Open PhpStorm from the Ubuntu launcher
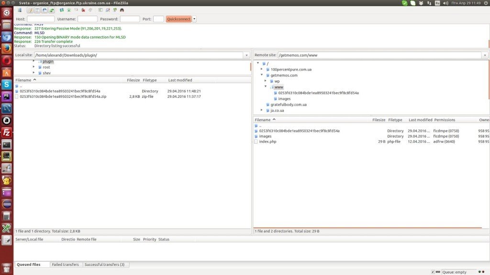This screenshot has height=275, width=490. 7,96
